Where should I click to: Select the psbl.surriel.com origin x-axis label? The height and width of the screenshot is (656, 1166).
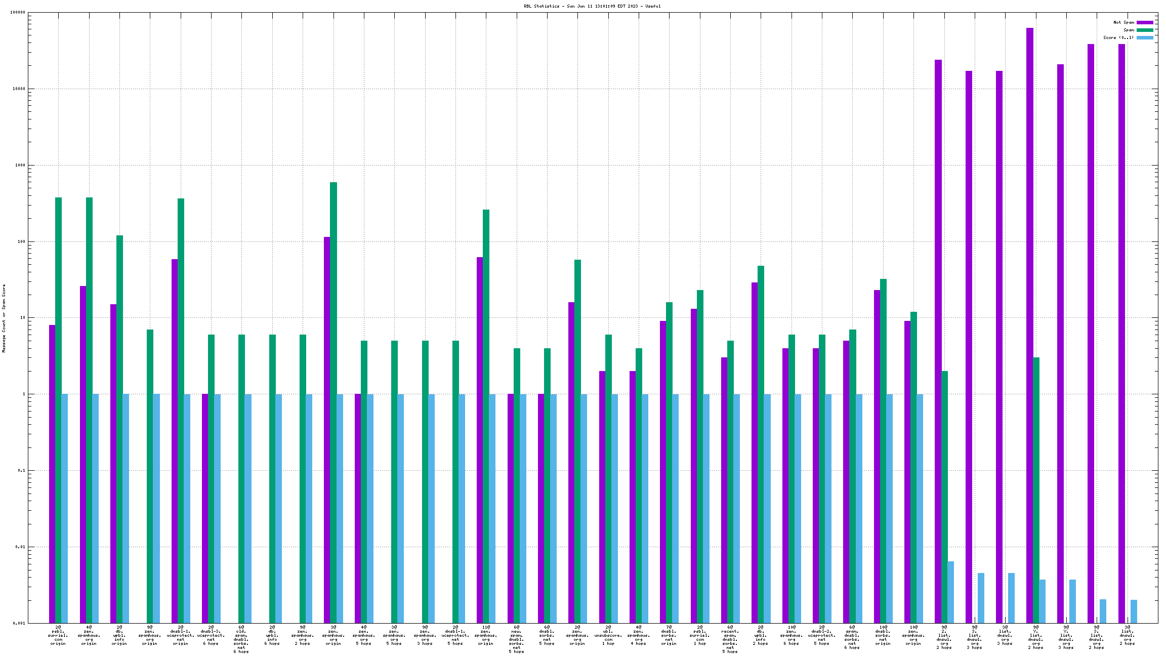58,635
